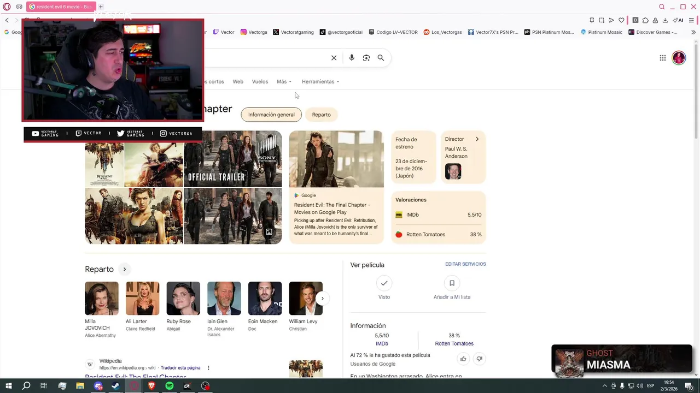The image size is (700, 393).
Task: Switch to the Vuelos search tab
Action: 260,81
